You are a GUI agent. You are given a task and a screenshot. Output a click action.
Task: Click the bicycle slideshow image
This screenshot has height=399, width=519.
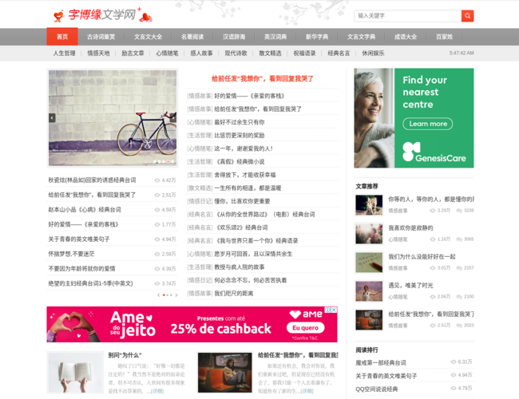pos(113,117)
